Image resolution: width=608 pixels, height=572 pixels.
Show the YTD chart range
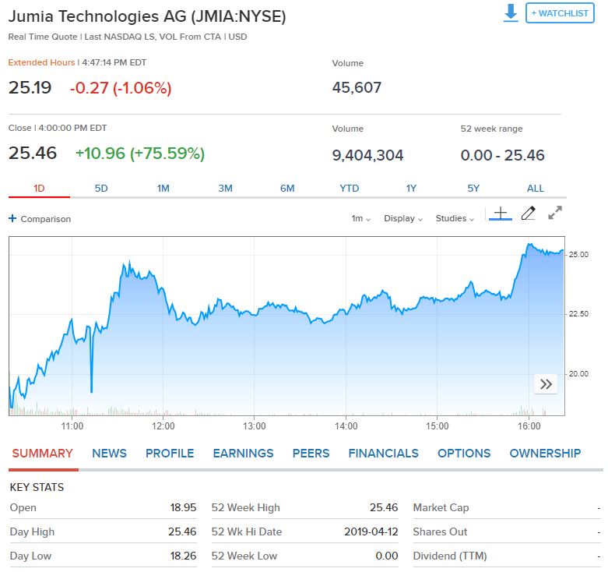pyautogui.click(x=350, y=189)
